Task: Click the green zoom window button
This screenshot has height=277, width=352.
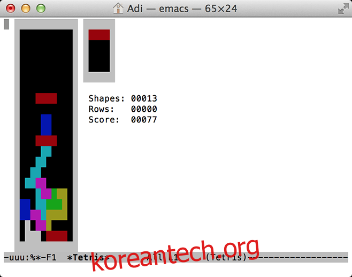Action: [x=41, y=9]
